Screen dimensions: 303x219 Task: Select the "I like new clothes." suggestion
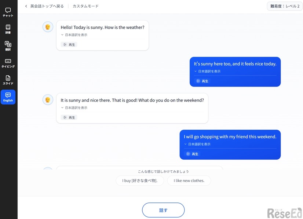click(189, 181)
